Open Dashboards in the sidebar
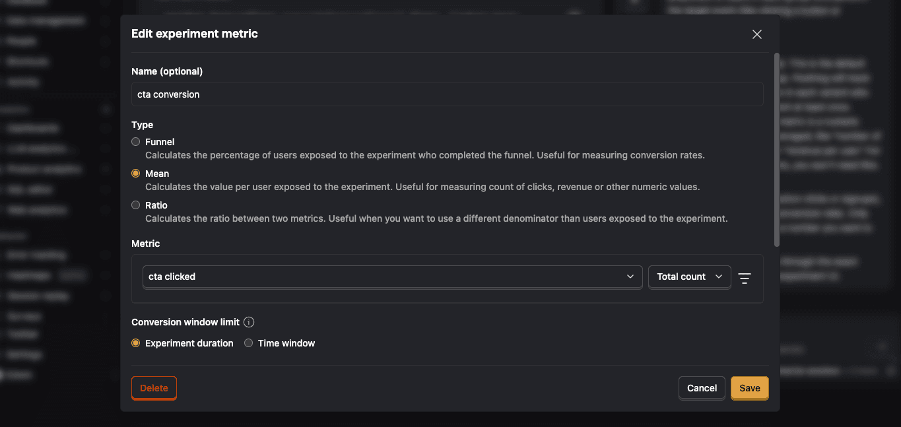The image size is (901, 427). tap(33, 128)
